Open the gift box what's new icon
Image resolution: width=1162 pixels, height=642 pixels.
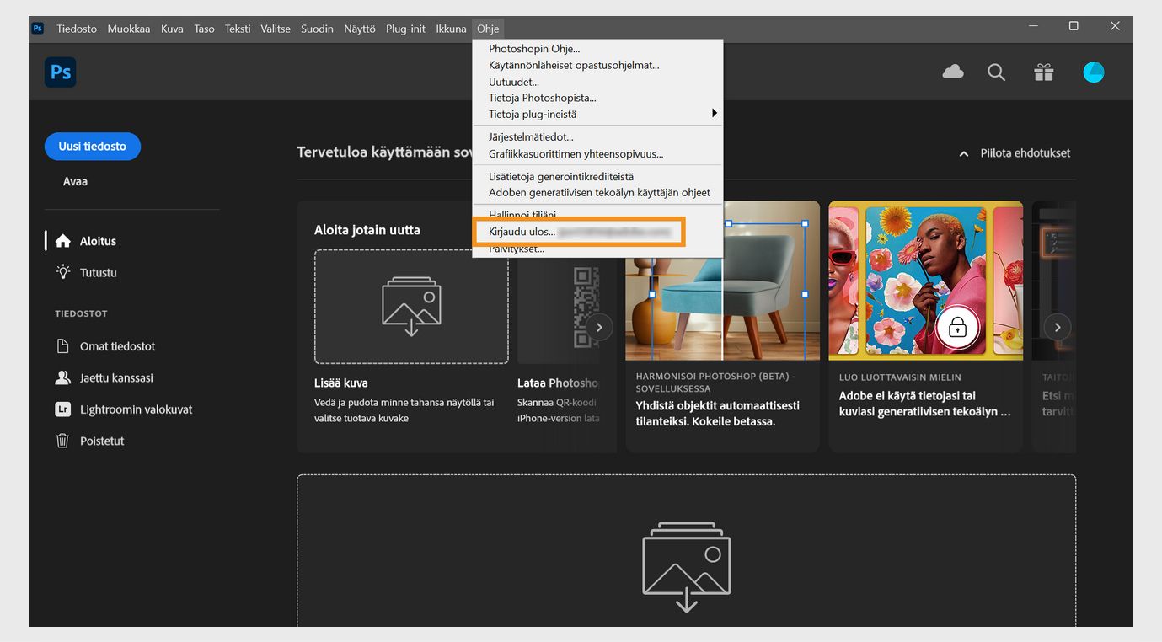[1044, 72]
